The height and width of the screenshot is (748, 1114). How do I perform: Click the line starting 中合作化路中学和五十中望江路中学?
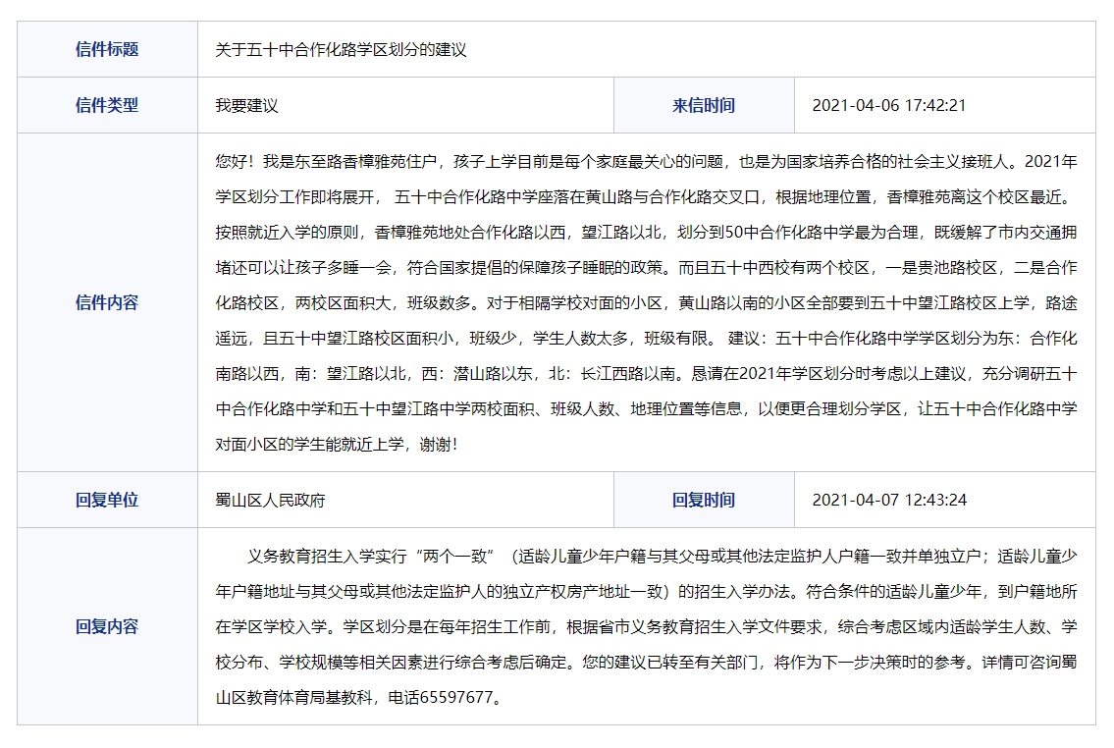pos(647,409)
